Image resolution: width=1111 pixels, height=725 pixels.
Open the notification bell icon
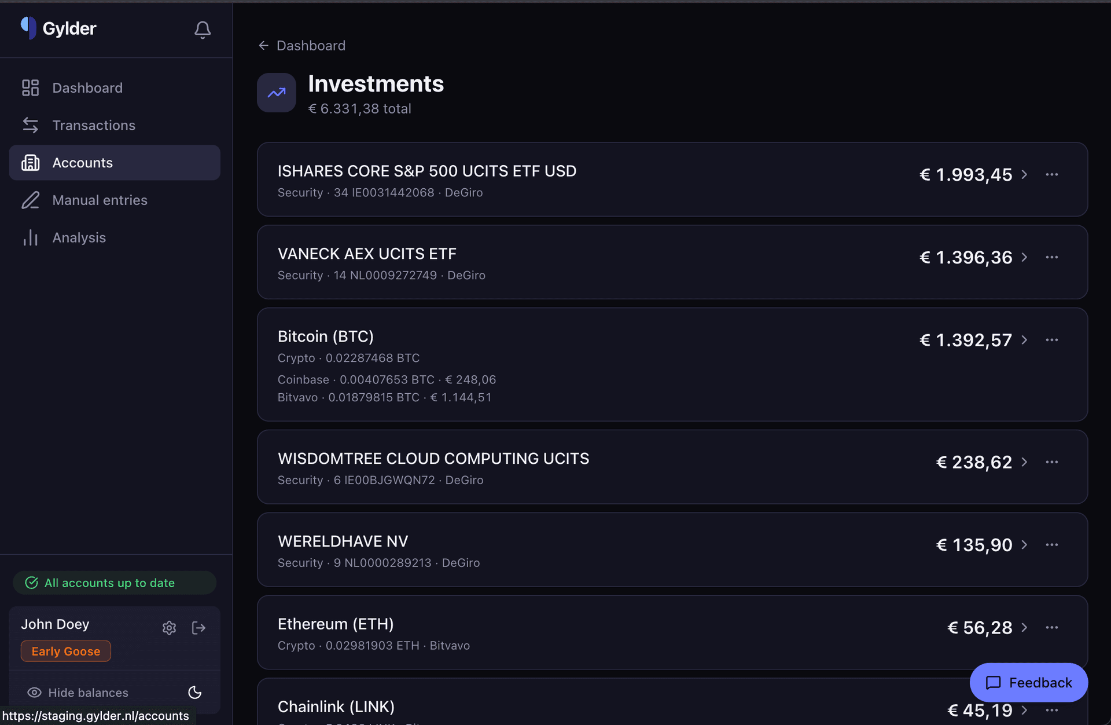[x=202, y=31]
